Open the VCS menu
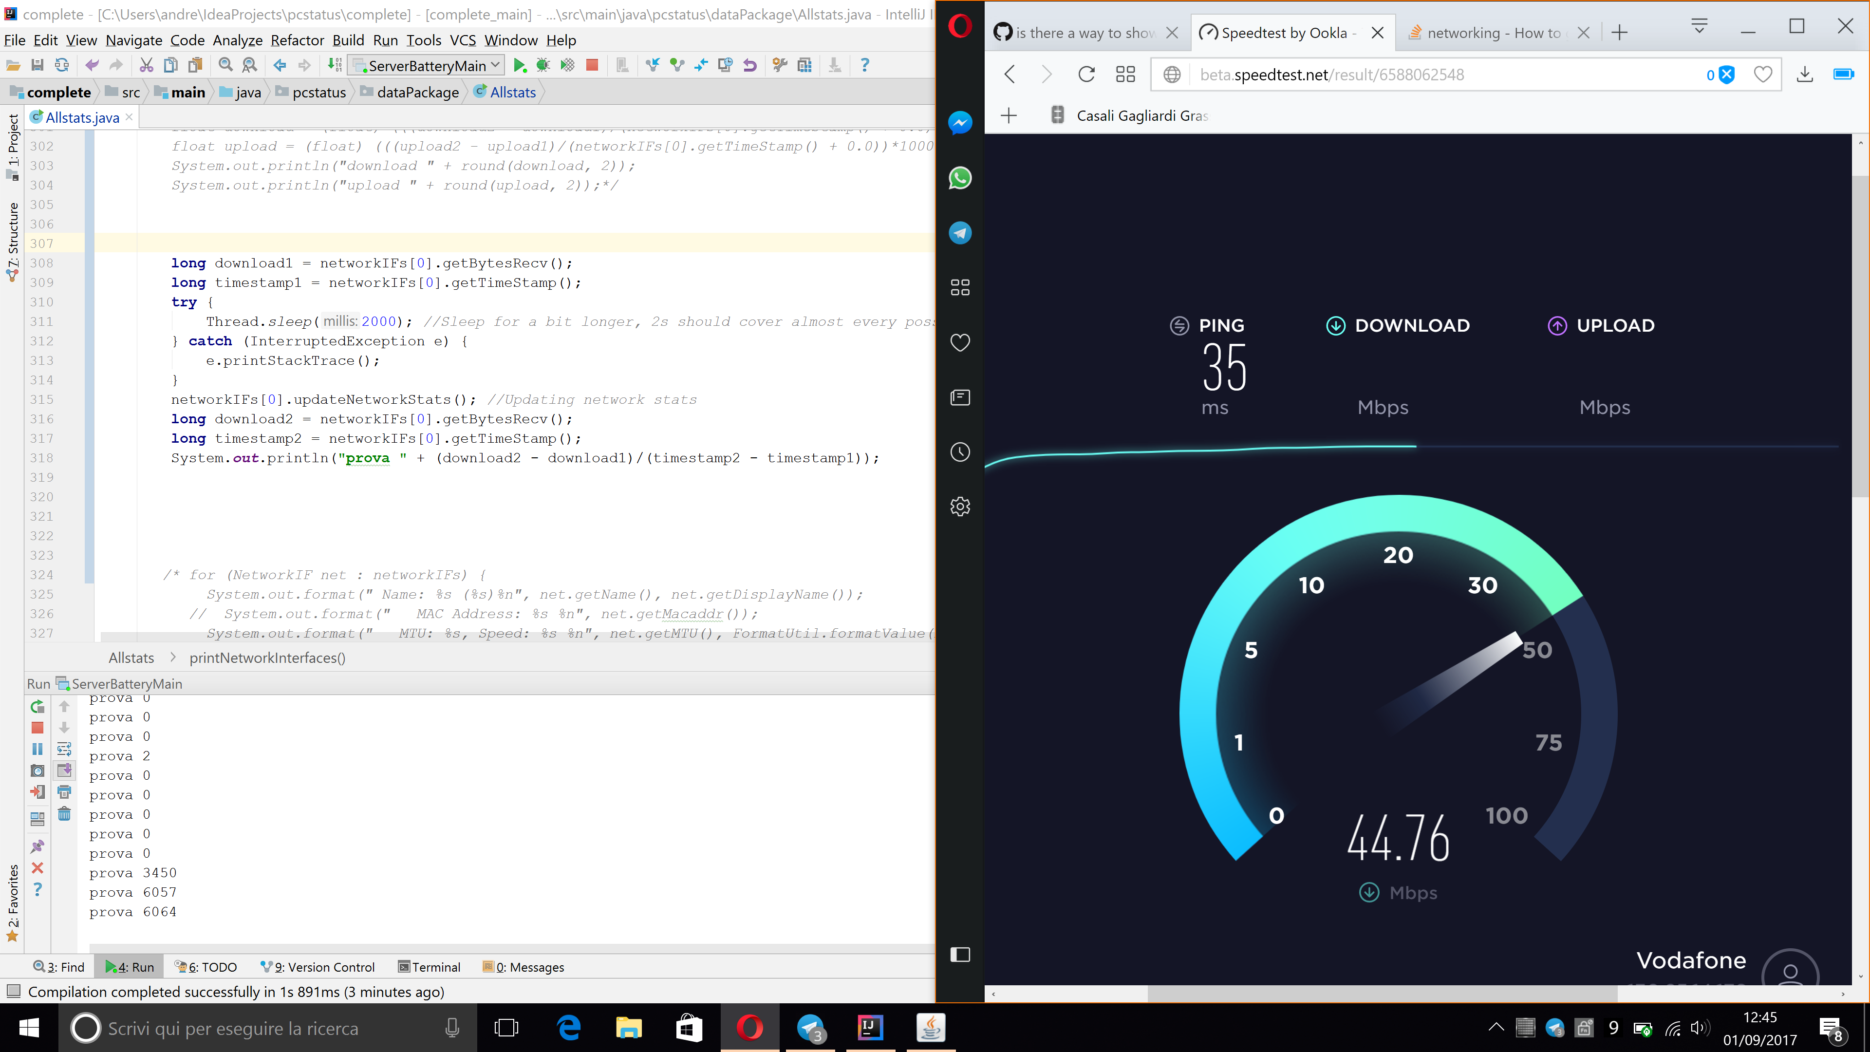The height and width of the screenshot is (1052, 1870). tap(463, 40)
